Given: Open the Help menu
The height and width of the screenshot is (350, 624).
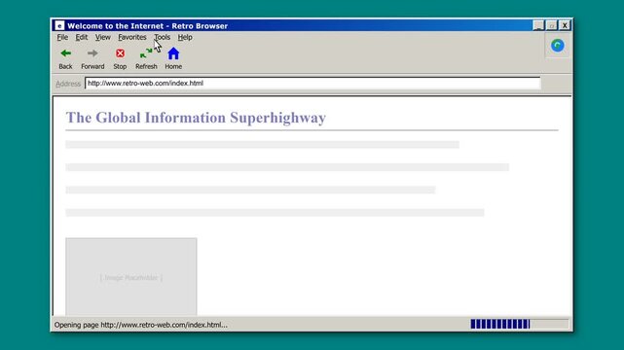Looking at the screenshot, I should tap(185, 37).
